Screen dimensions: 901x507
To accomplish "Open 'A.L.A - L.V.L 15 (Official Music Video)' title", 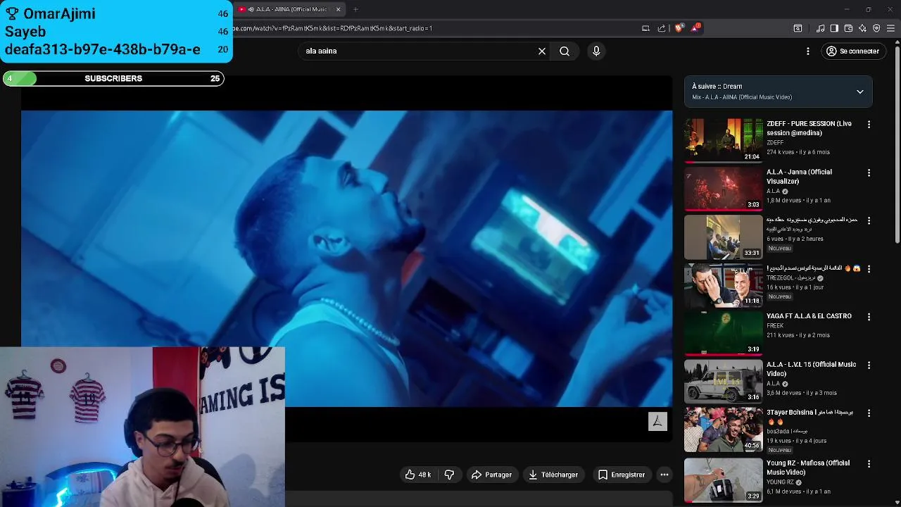I will (x=811, y=369).
